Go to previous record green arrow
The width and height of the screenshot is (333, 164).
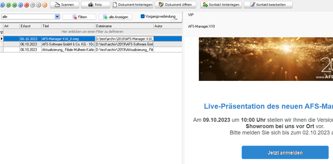click(x=8, y=5)
